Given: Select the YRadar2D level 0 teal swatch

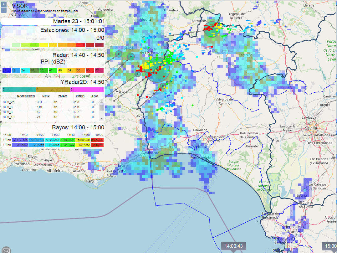Looking at the screenshot, I should click(19, 90).
